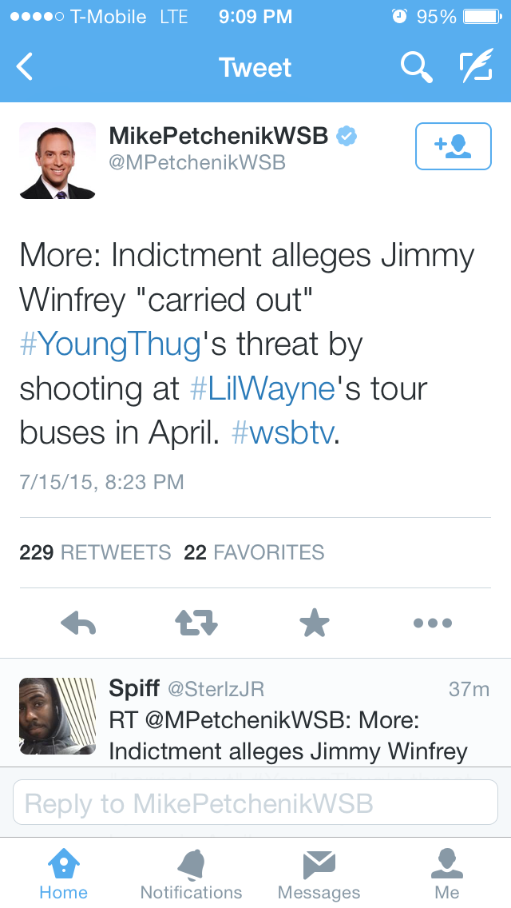Image resolution: width=511 pixels, height=908 pixels.
Task: Follow MikePetchenikWSB with the add-user button
Action: [453, 146]
